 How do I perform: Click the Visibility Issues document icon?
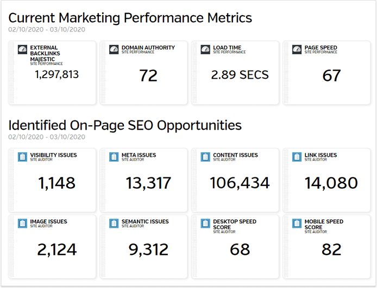[x=22, y=157]
